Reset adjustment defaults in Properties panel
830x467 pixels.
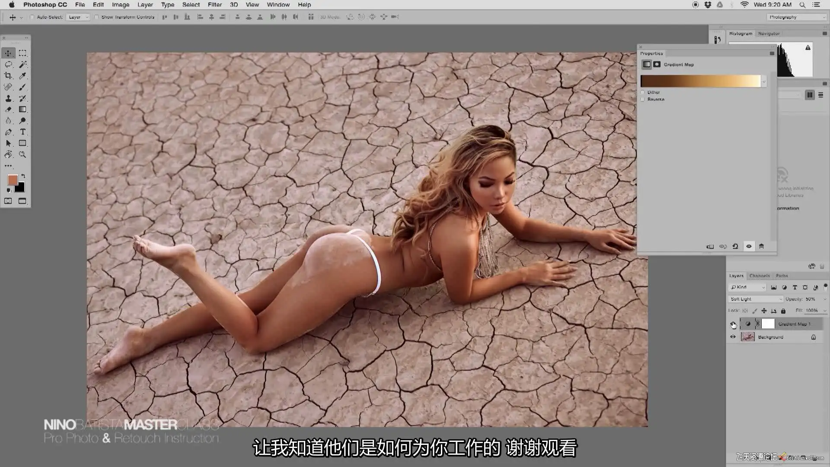(x=735, y=246)
